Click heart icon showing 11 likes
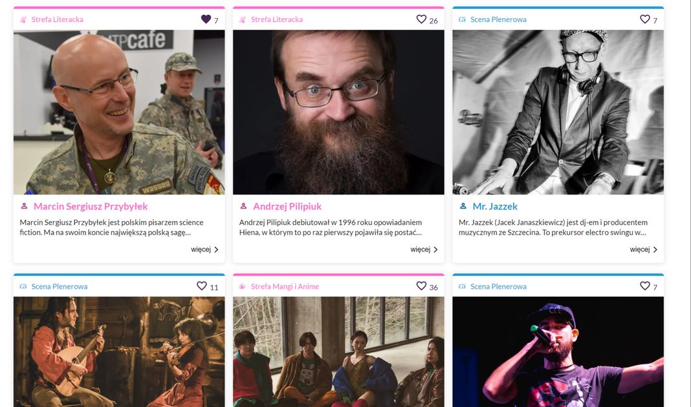691x407 pixels. (201, 286)
